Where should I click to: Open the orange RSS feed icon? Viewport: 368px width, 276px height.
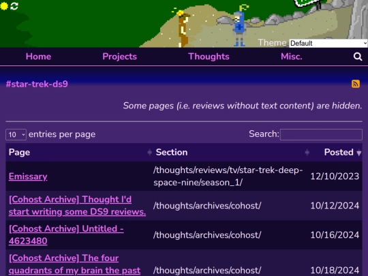pyautogui.click(x=356, y=84)
